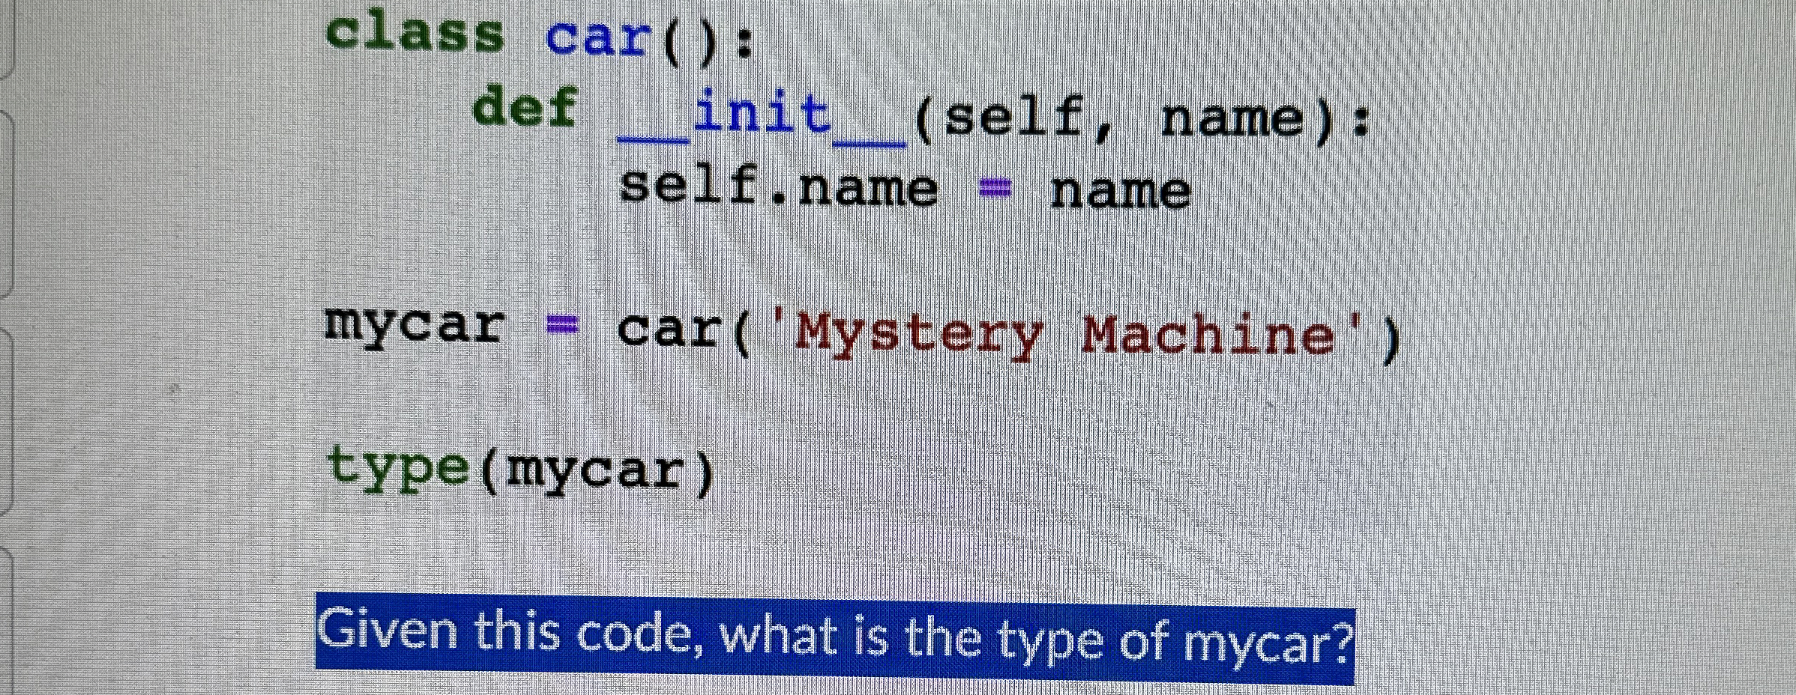Screen dimensions: 1796x695
Task: Click the type function call
Action: tap(401, 469)
